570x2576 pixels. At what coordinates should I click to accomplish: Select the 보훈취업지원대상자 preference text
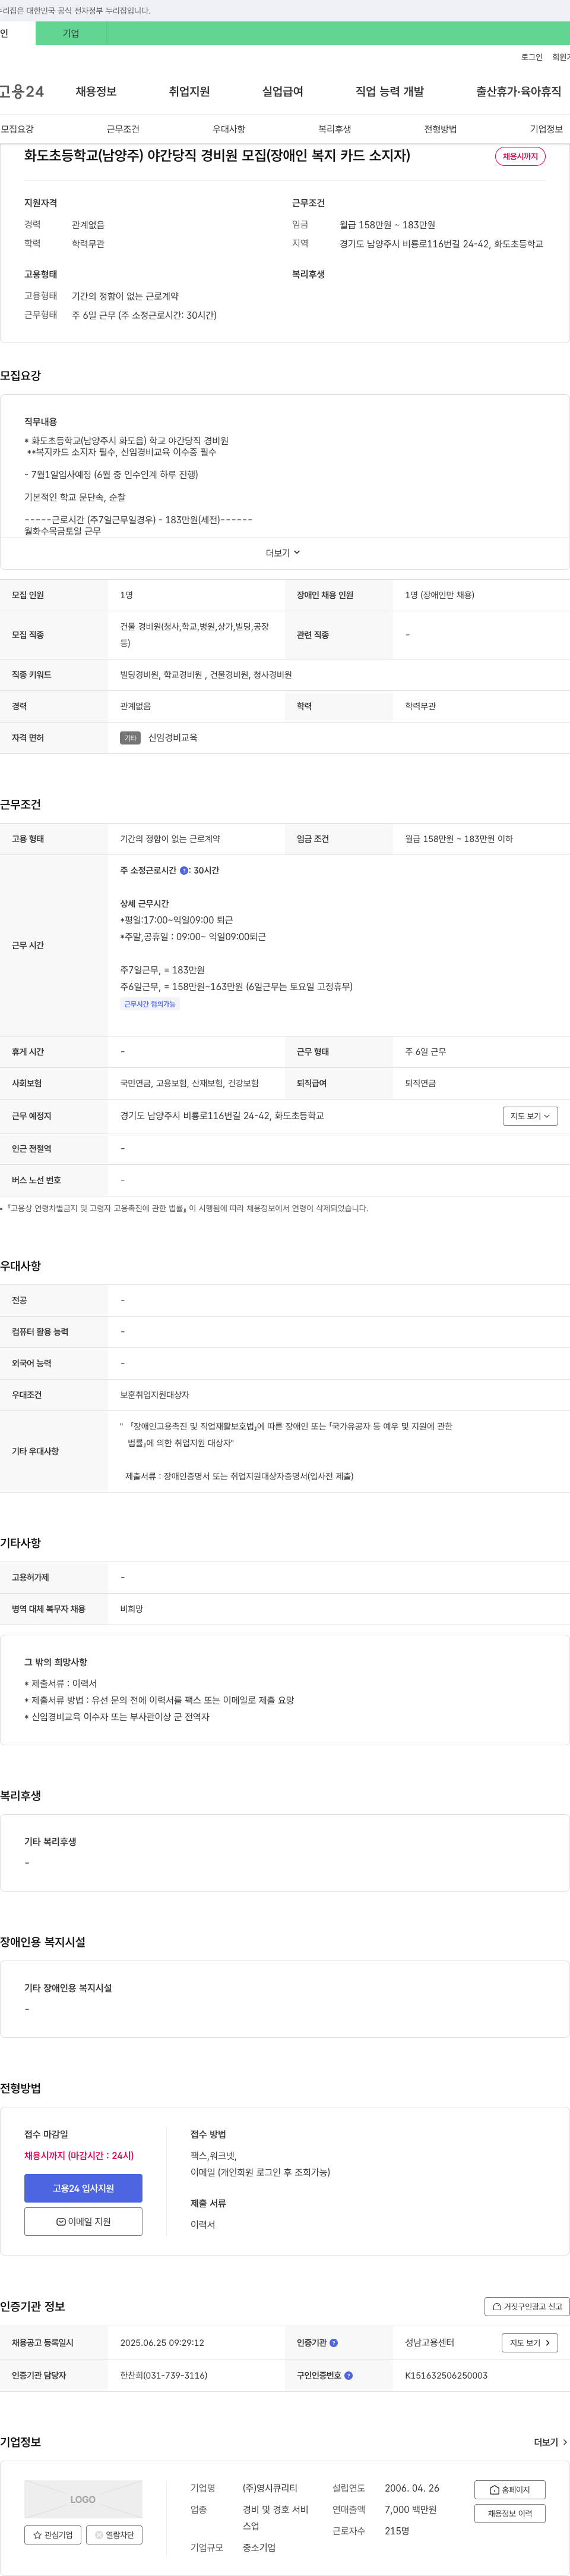pyautogui.click(x=155, y=1395)
